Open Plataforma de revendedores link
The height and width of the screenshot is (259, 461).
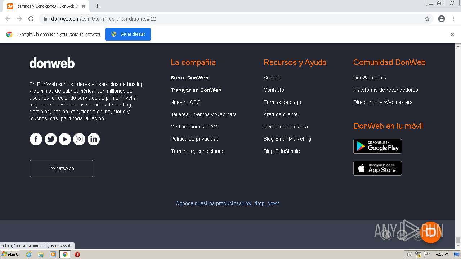click(386, 90)
